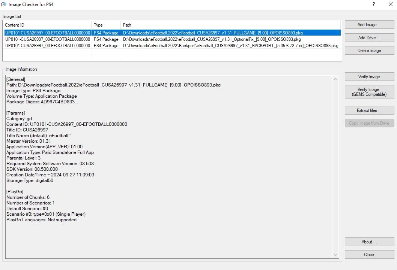
Task: Sort the list by Content ID column header
Action: [47, 25]
